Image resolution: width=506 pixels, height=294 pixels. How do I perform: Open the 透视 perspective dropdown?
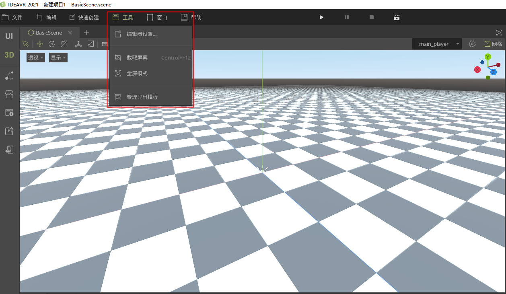[36, 58]
